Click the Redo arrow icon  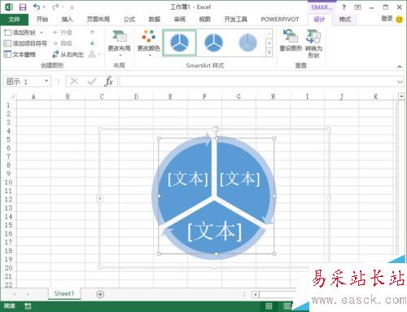(55, 7)
